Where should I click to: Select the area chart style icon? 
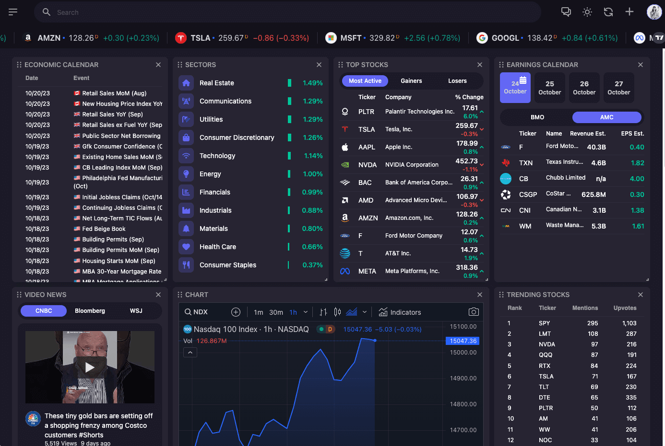tap(352, 312)
